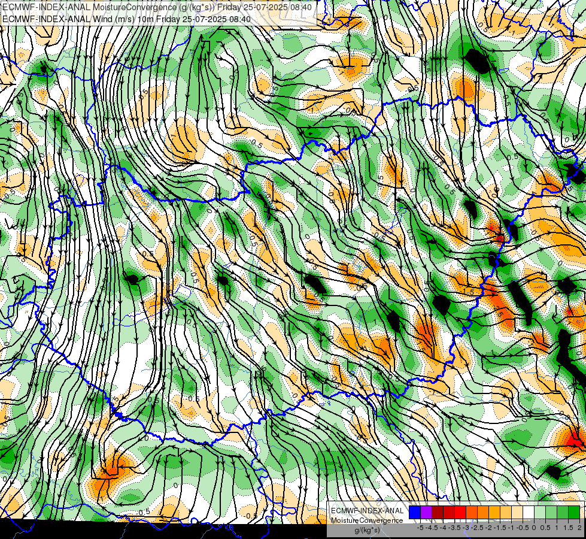Click the "-4" legend tick label

443,528
